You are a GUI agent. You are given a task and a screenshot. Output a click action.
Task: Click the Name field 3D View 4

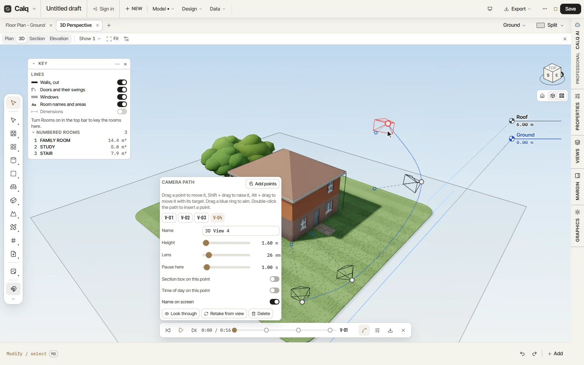tap(241, 231)
